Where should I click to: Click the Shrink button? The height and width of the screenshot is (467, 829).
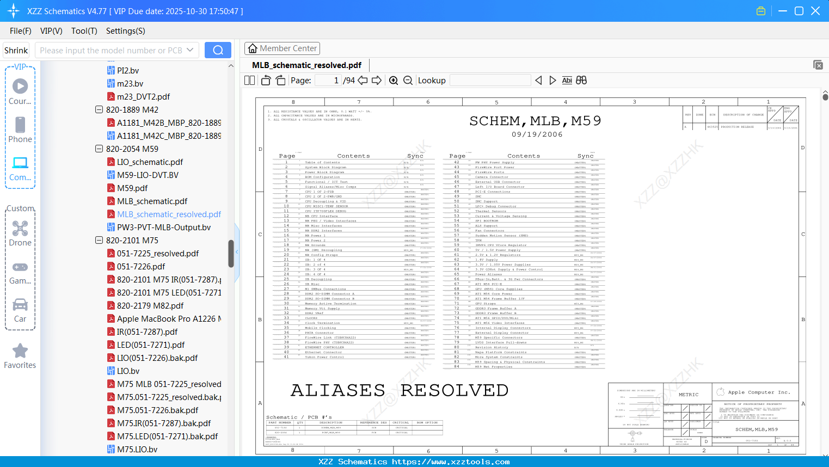[16, 50]
